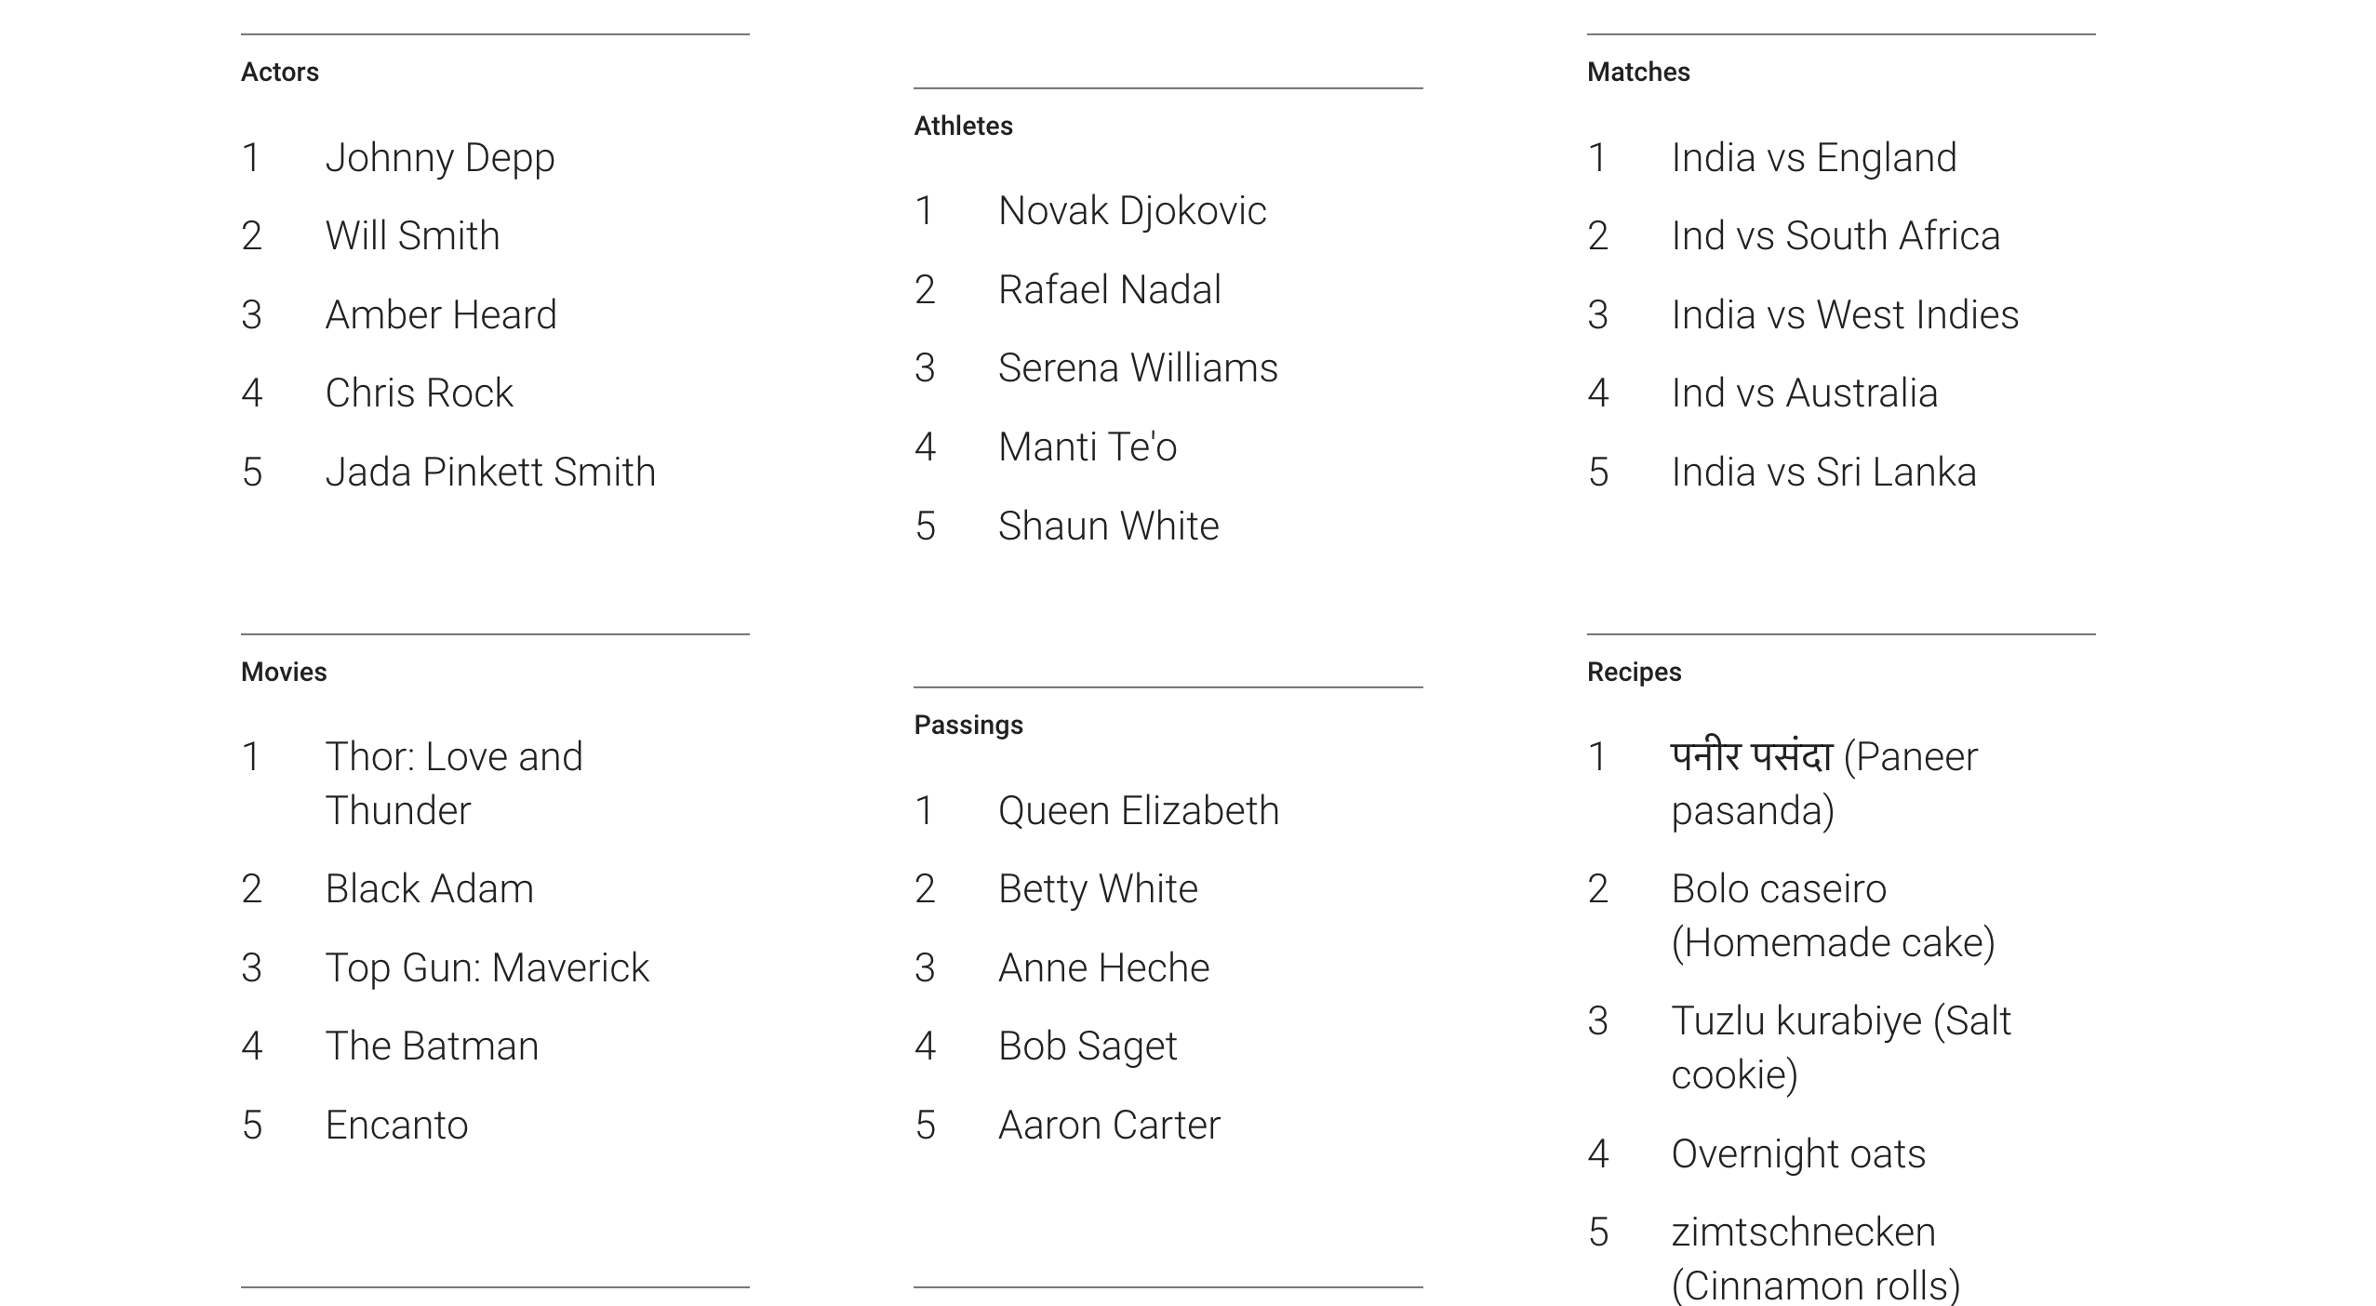
Task: Click Queen Elizabeth under Passings
Action: [1138, 811]
